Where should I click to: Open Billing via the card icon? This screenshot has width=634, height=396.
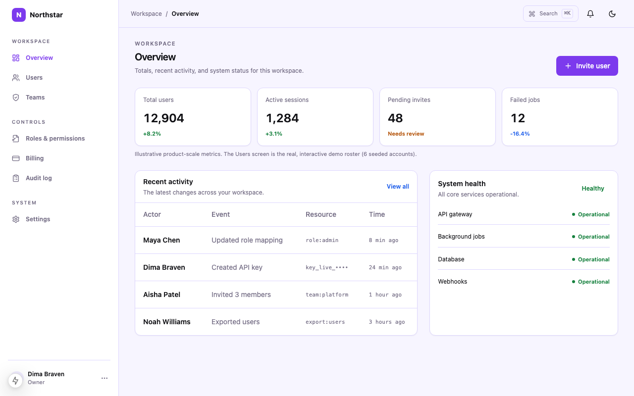16,158
